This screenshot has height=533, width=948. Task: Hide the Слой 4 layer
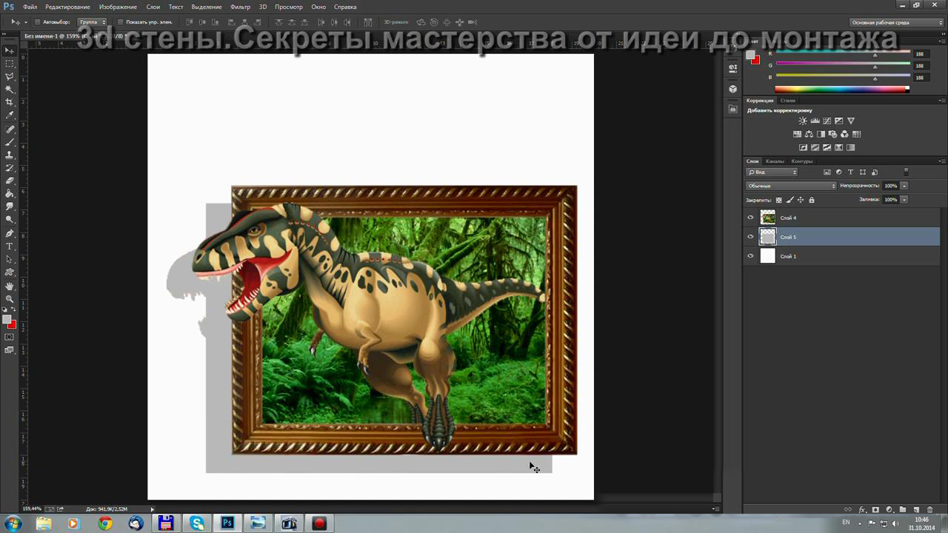tap(750, 218)
